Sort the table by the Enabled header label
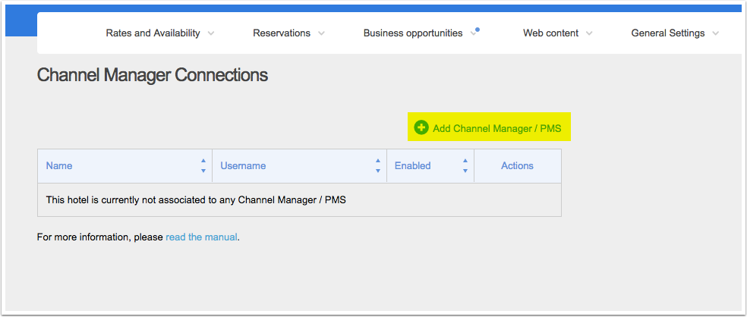Viewport: 747px width, 317px height. tap(412, 165)
